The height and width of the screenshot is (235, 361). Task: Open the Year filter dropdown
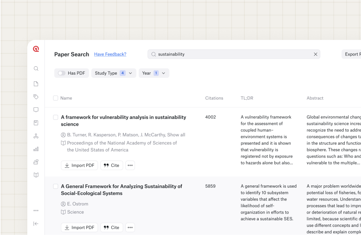(x=154, y=73)
